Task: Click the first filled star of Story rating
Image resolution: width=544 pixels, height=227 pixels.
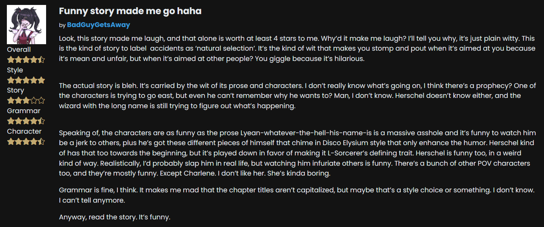Action: click(11, 101)
